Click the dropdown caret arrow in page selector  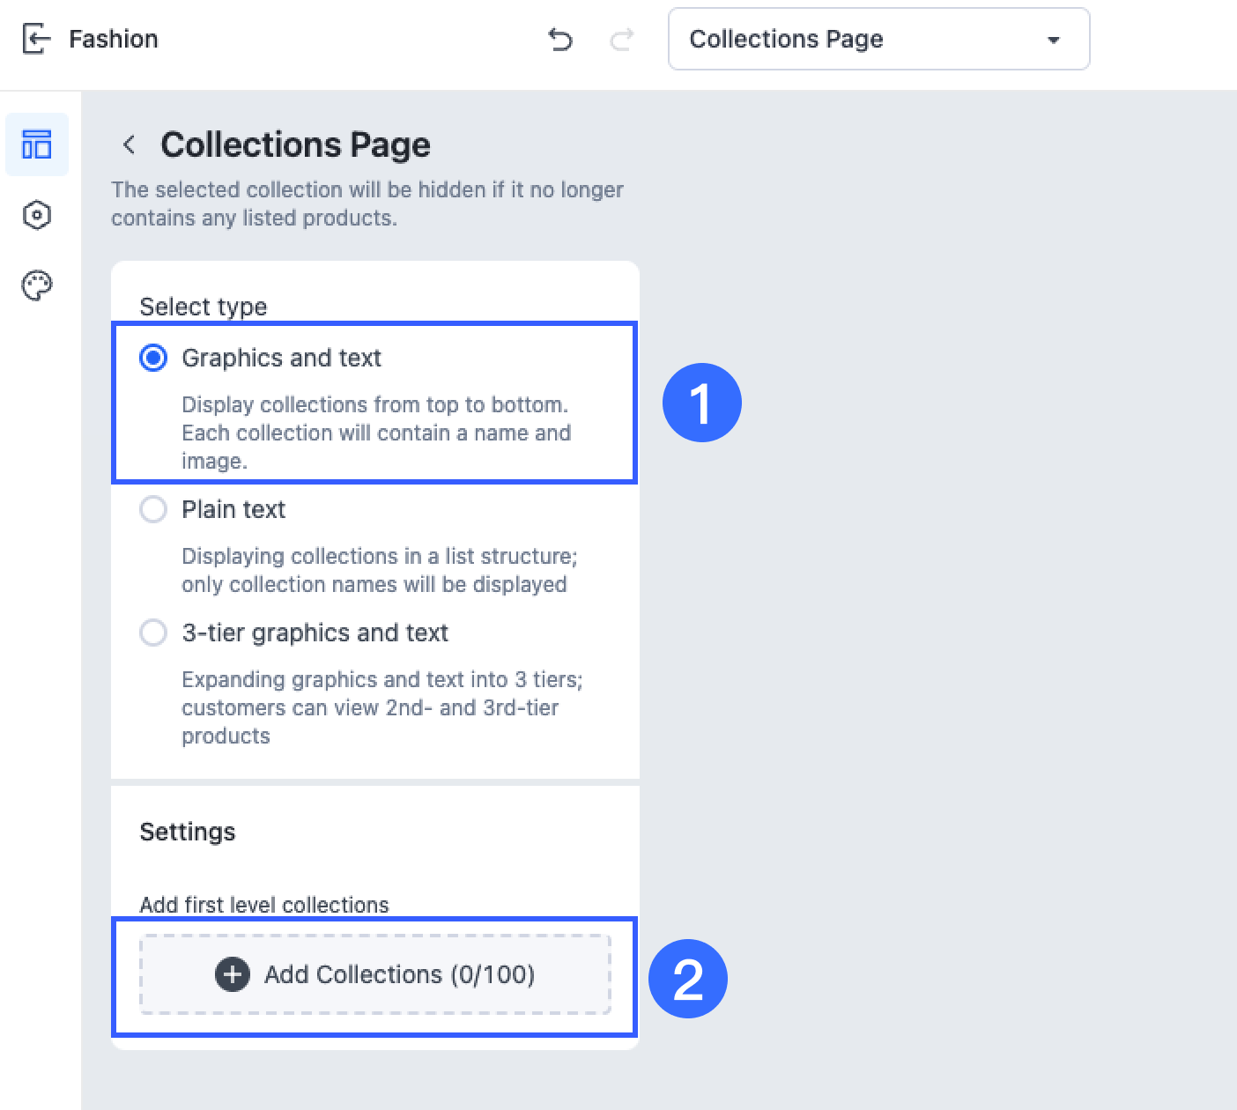click(1053, 40)
